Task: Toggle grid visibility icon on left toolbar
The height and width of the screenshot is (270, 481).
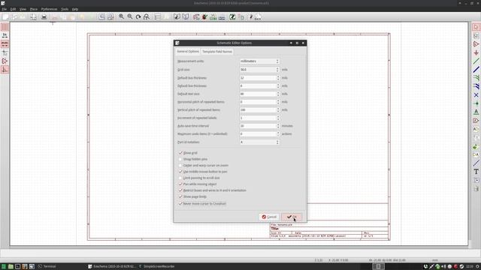Action: click(5, 27)
